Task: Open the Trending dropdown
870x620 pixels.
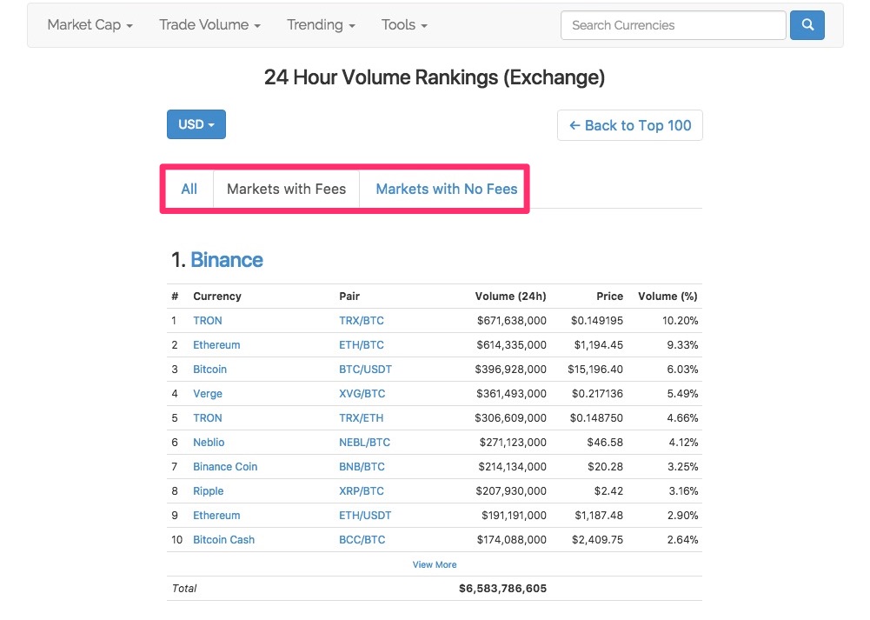Action: coord(321,25)
